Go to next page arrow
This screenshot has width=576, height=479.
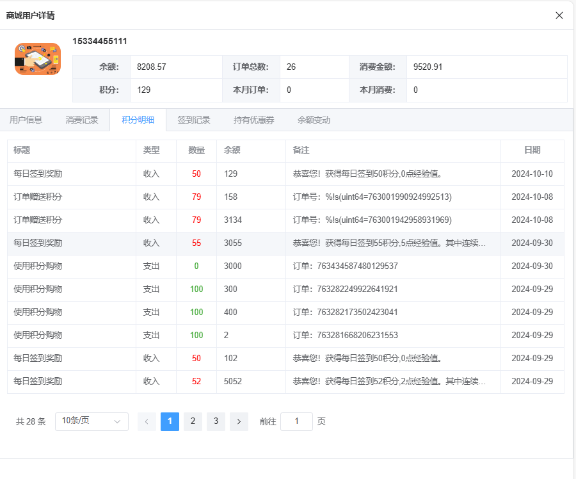click(x=239, y=421)
